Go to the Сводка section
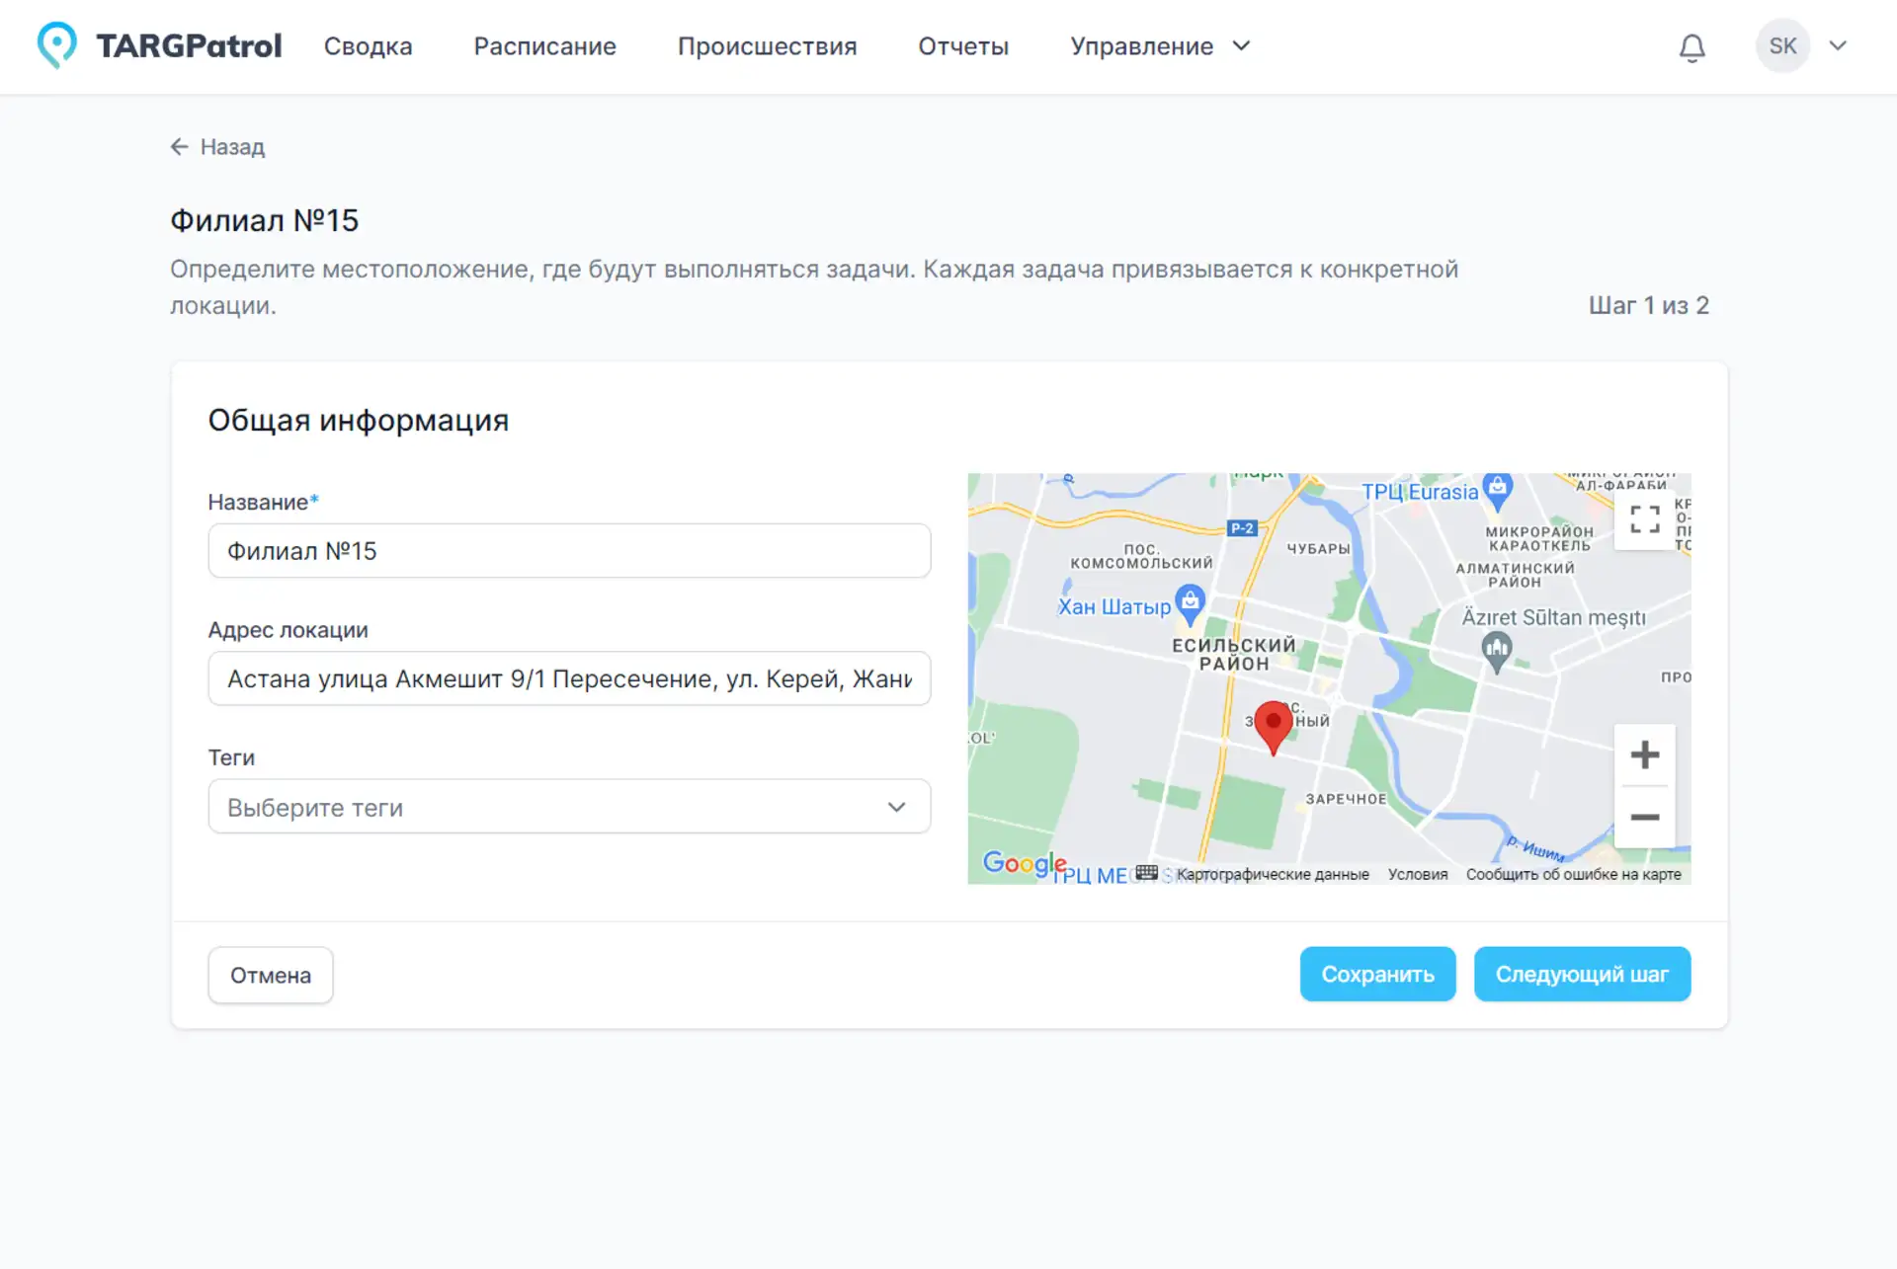 tap(368, 46)
